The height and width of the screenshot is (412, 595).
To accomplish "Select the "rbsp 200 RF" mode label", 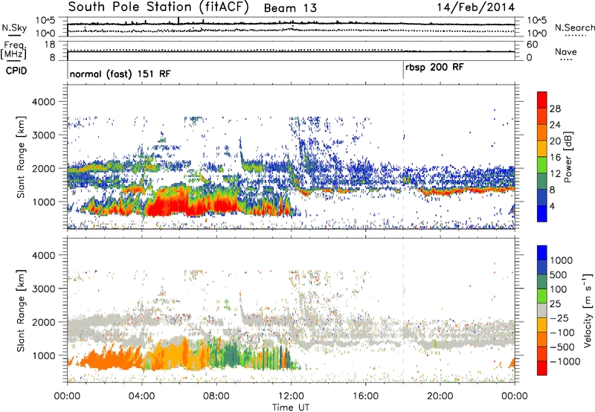I will 434,68.
